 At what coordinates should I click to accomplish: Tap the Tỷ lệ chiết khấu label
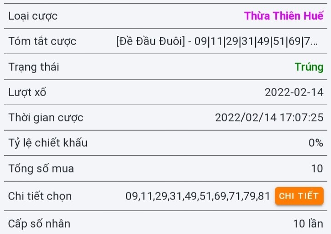click(x=48, y=143)
